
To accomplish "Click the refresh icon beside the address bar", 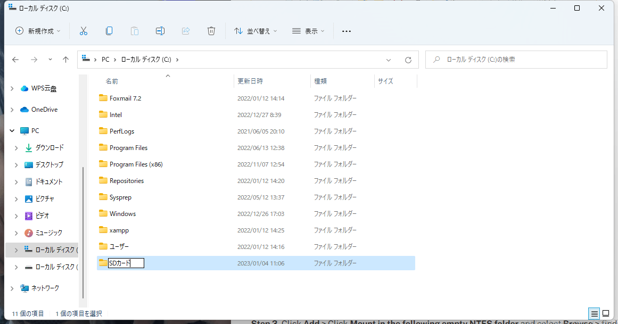I will pos(408,60).
